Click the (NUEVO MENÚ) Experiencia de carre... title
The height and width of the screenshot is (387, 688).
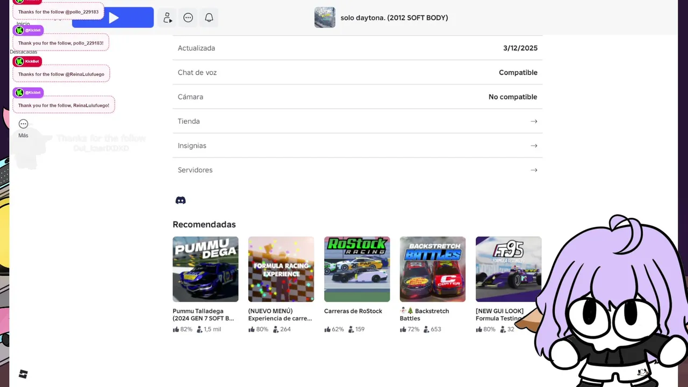pos(280,314)
